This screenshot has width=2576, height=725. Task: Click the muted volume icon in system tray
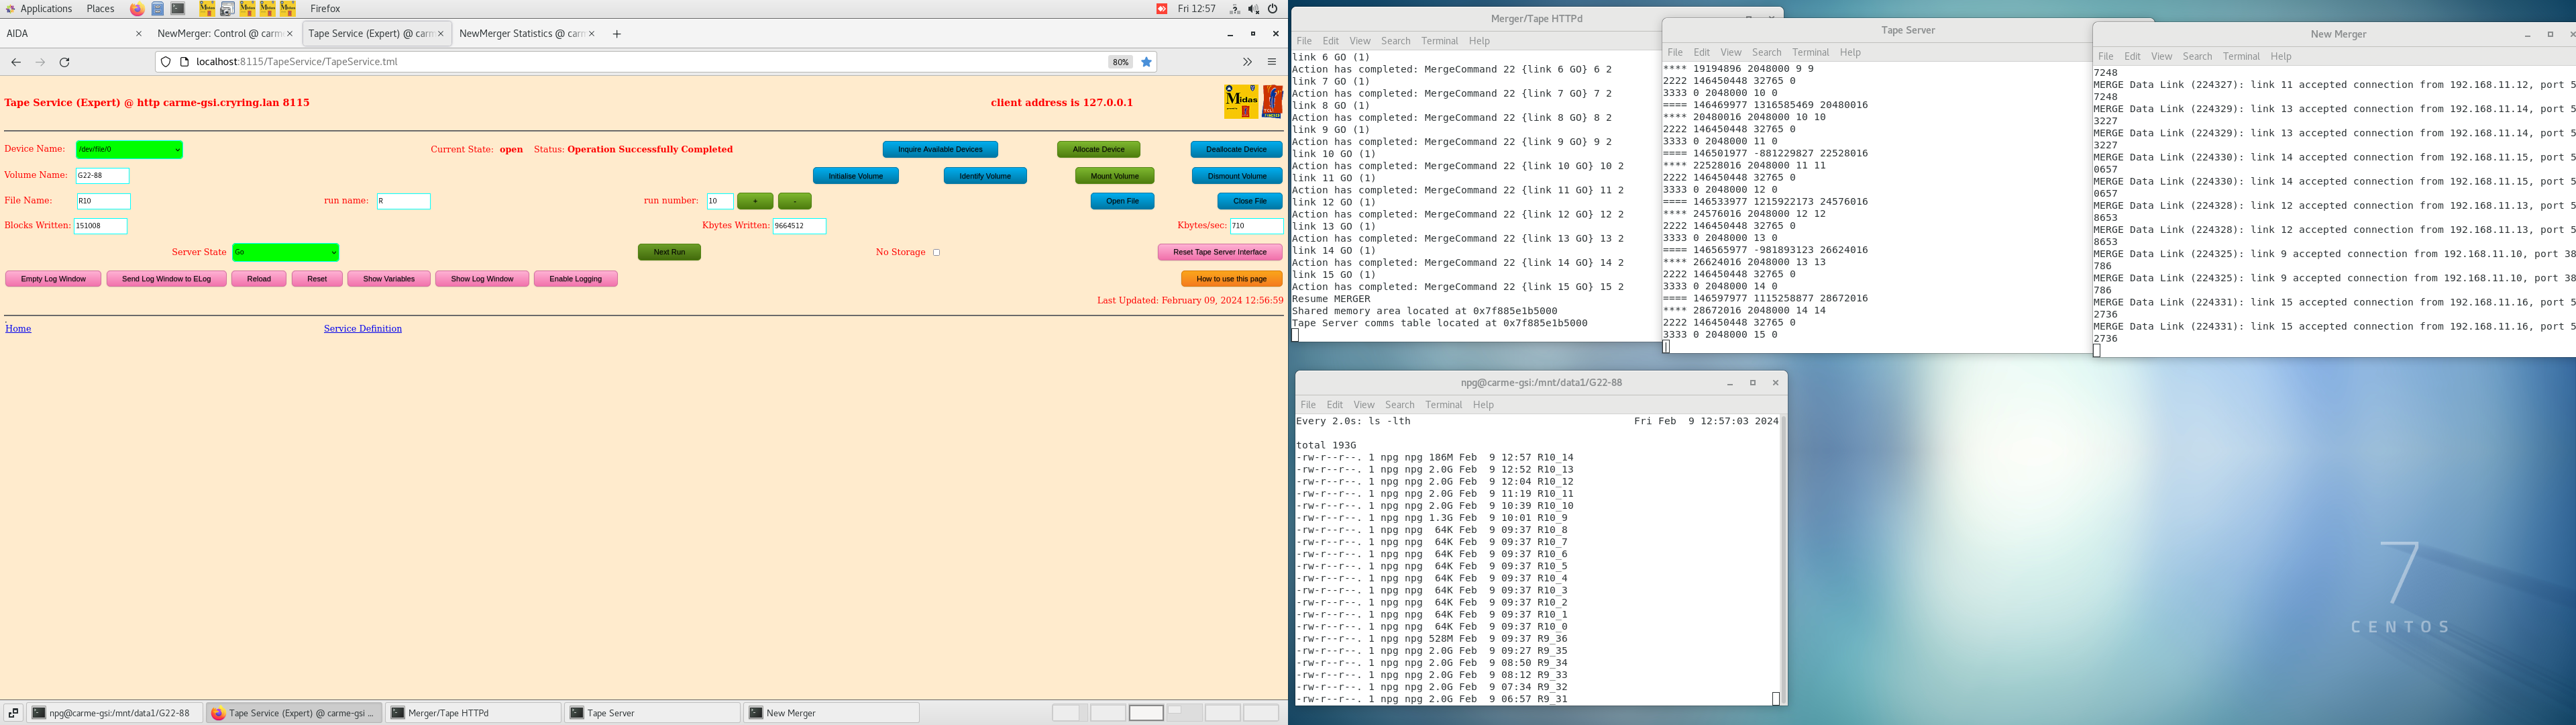pyautogui.click(x=1253, y=9)
